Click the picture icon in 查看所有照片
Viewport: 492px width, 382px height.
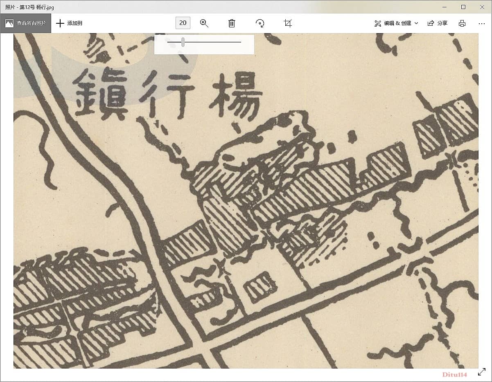pyautogui.click(x=9, y=23)
